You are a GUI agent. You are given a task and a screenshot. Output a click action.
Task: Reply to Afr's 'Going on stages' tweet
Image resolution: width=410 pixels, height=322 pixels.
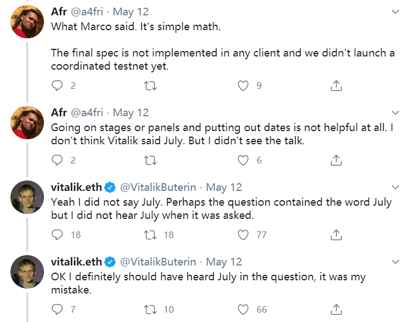[x=58, y=160]
